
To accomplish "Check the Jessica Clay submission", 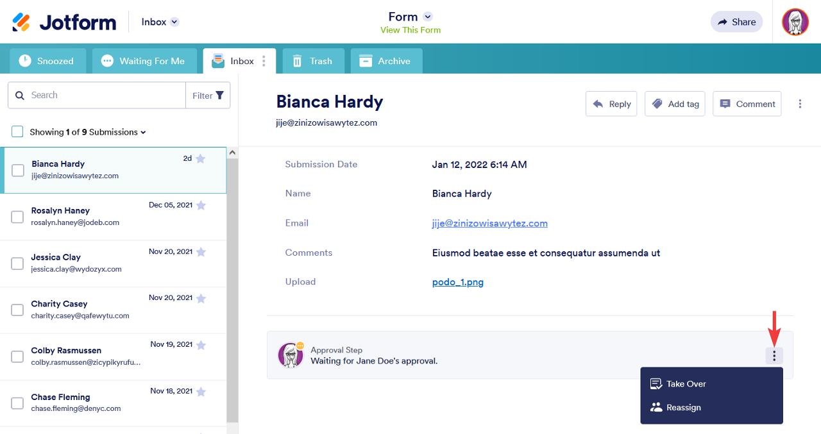I will [18, 263].
